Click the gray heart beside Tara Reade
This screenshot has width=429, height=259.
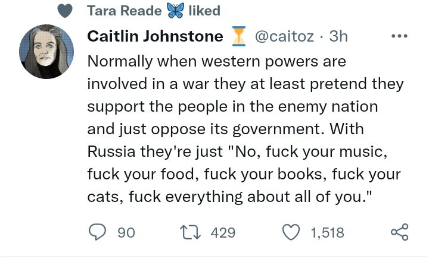coord(67,11)
